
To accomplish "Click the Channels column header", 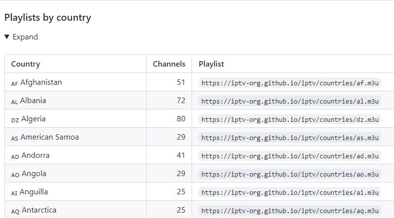I will (x=169, y=64).
